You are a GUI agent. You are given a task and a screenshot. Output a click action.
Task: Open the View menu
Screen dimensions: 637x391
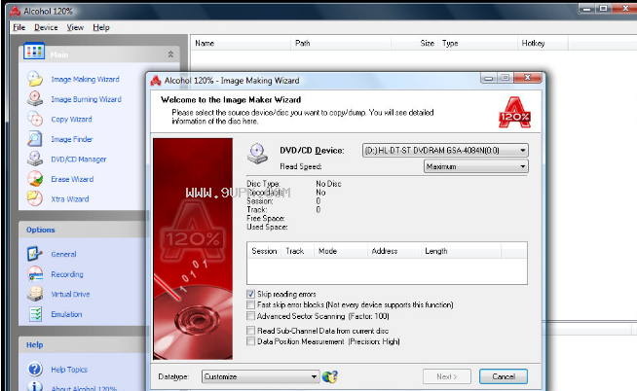75,27
